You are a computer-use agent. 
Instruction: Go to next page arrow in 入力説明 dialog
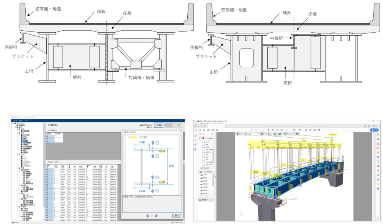point(156,216)
